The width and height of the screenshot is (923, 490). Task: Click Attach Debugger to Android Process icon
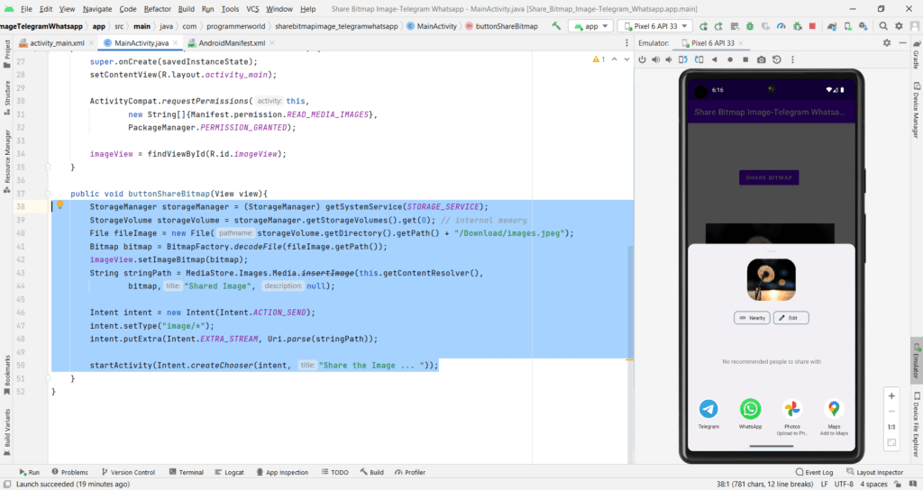pos(797,26)
